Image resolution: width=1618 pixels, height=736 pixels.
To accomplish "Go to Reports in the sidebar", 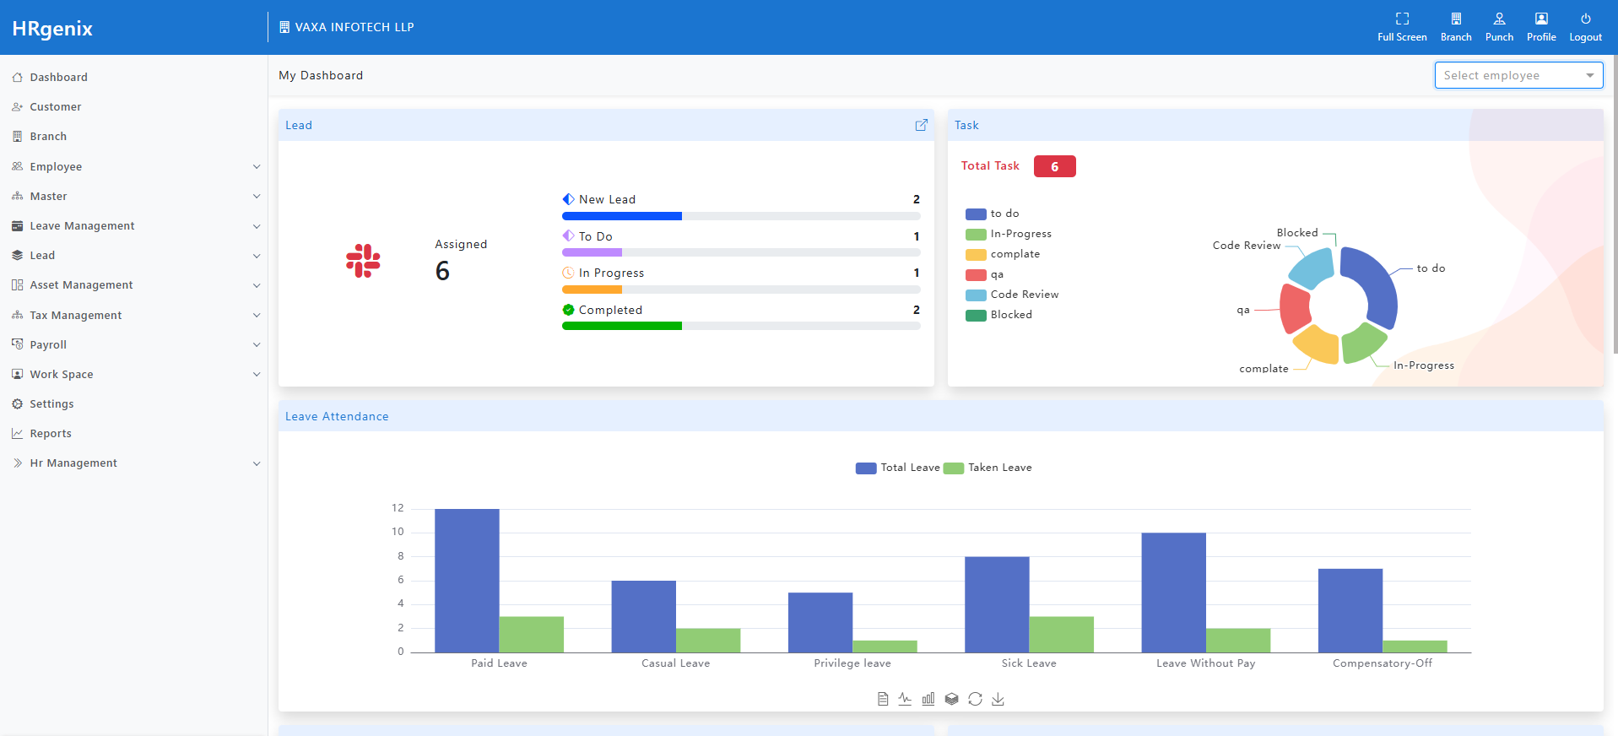I will (51, 434).
